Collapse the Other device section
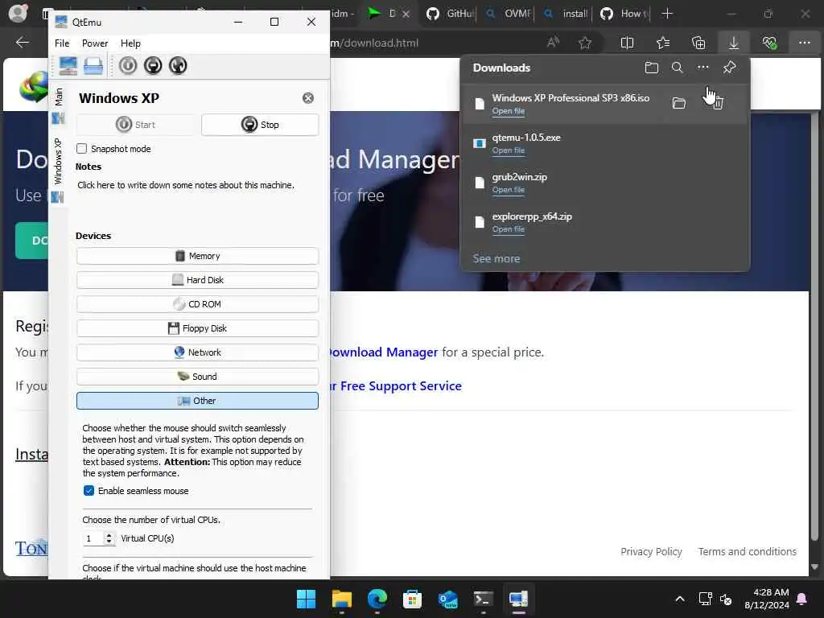The width and height of the screenshot is (824, 618). coord(197,401)
